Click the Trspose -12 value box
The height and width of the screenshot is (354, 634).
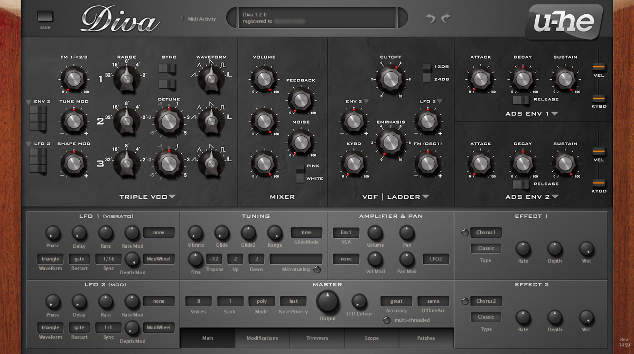tap(214, 259)
